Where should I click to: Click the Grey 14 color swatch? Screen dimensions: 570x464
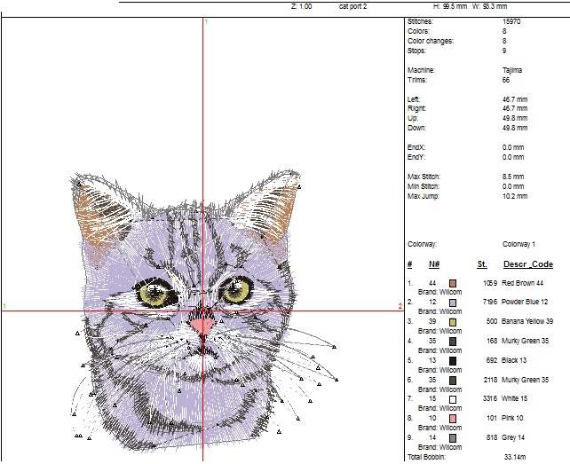click(x=453, y=437)
